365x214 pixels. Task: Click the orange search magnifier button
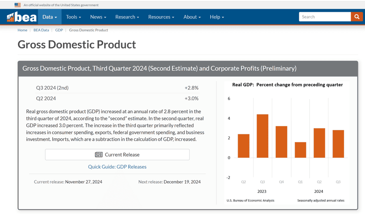click(x=357, y=17)
